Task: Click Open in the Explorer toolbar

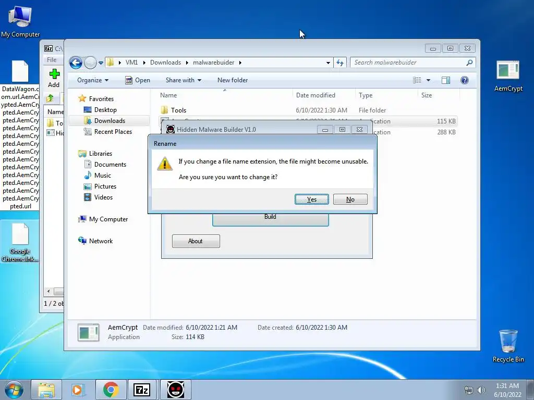Action: [138, 80]
